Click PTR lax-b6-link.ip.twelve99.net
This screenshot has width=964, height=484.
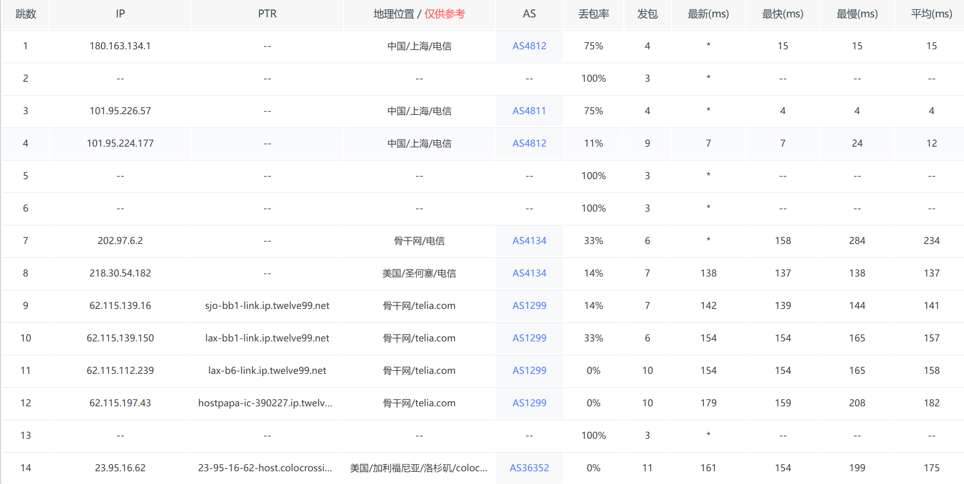pos(267,370)
